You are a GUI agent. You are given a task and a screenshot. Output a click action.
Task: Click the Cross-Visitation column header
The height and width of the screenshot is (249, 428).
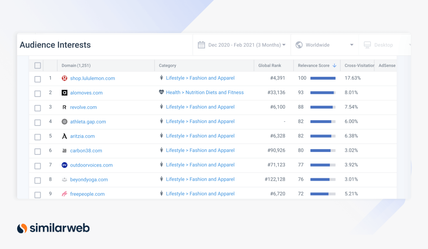pyautogui.click(x=358, y=65)
